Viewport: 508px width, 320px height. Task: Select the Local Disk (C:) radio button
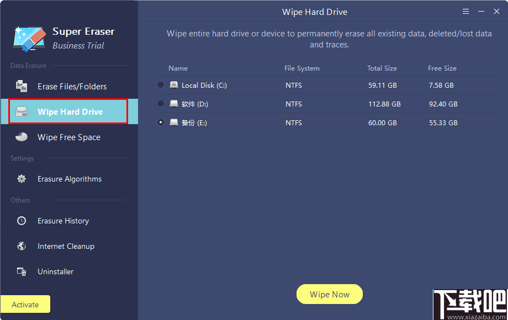160,85
